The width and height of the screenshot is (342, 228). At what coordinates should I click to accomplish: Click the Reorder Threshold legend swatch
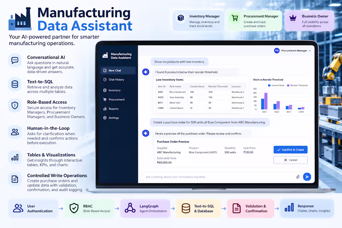[x=288, y=86]
